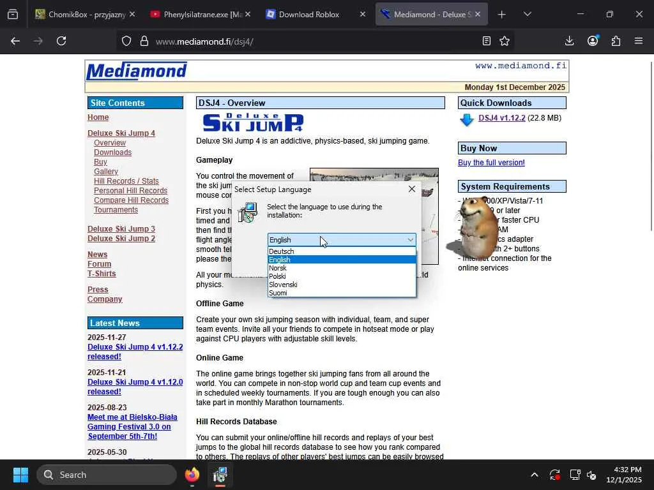654x490 pixels.
Task: Open Buy sidebar link
Action: pos(100,162)
